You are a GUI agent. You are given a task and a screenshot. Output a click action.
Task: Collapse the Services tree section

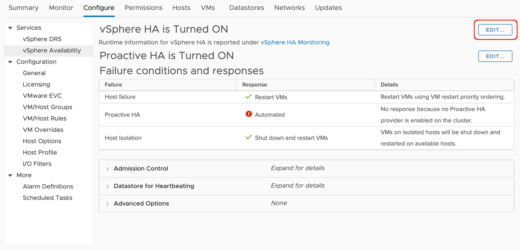point(10,27)
